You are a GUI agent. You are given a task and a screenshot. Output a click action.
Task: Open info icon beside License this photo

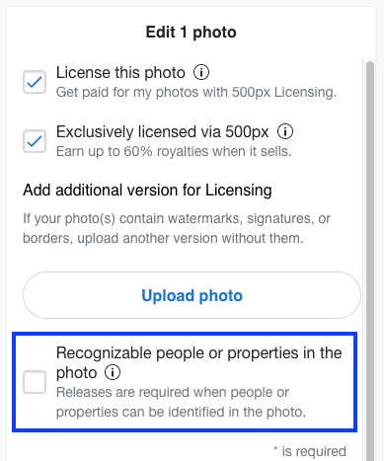click(x=201, y=72)
